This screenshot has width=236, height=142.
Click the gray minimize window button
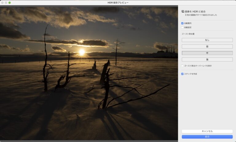tap(6, 2)
